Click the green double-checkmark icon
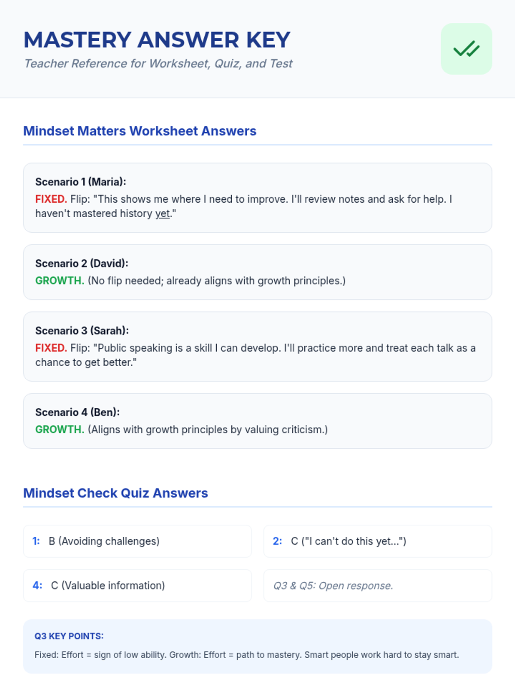 pos(466,49)
